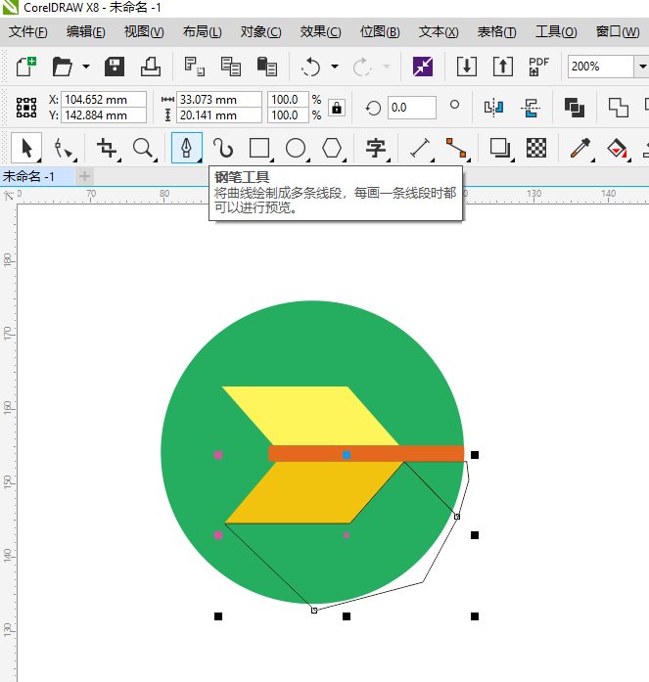Select the Pen tool in the toolbox
The image size is (649, 682).
tap(186, 149)
